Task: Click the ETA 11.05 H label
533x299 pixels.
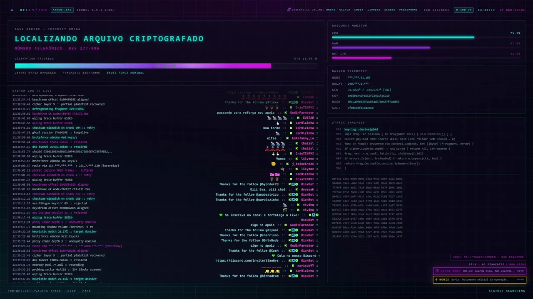Action: (306, 59)
